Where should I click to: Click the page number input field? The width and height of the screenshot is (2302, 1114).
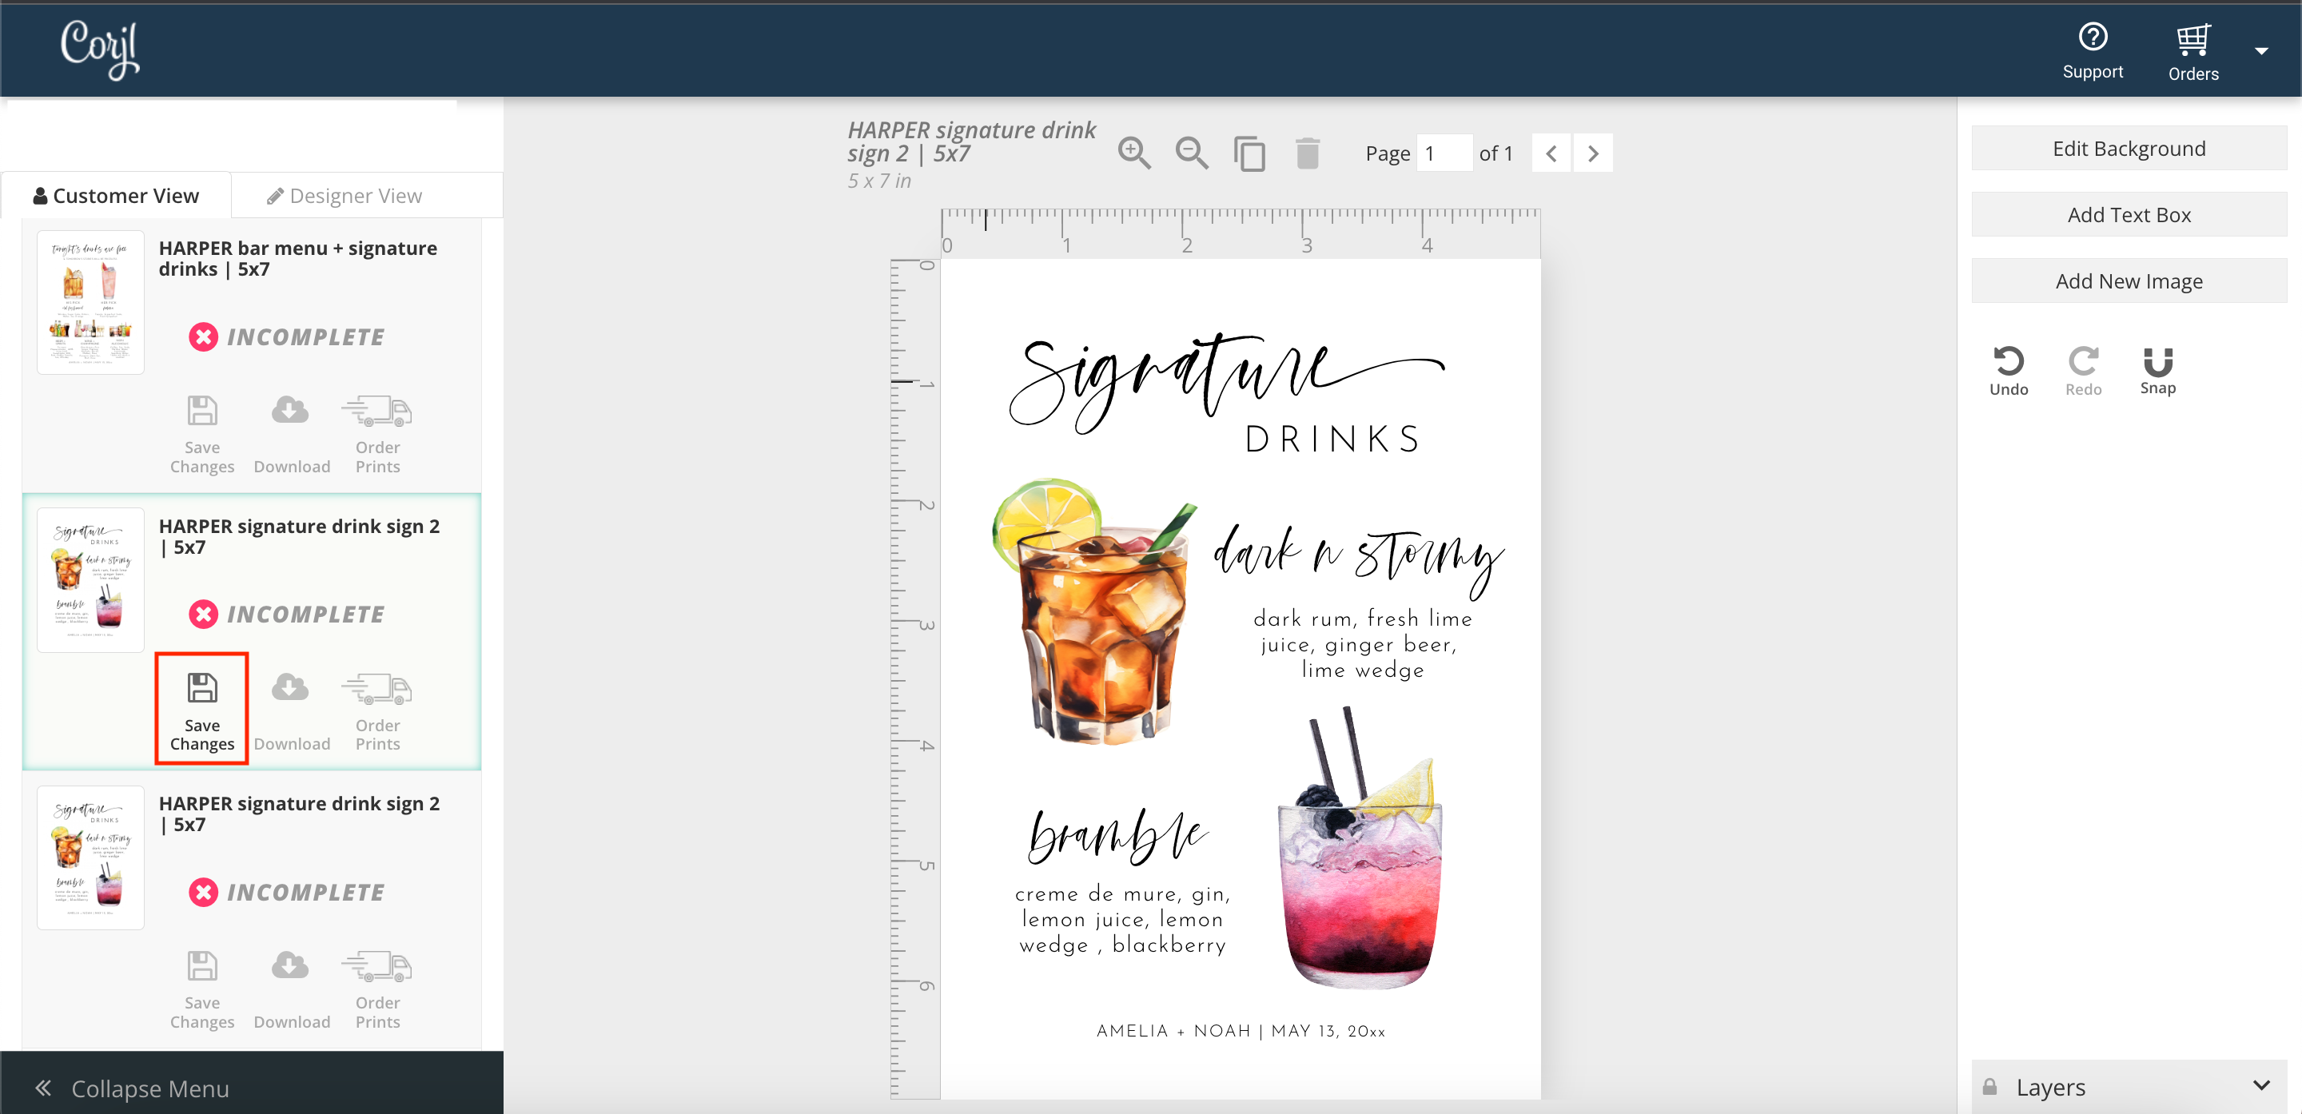point(1444,153)
